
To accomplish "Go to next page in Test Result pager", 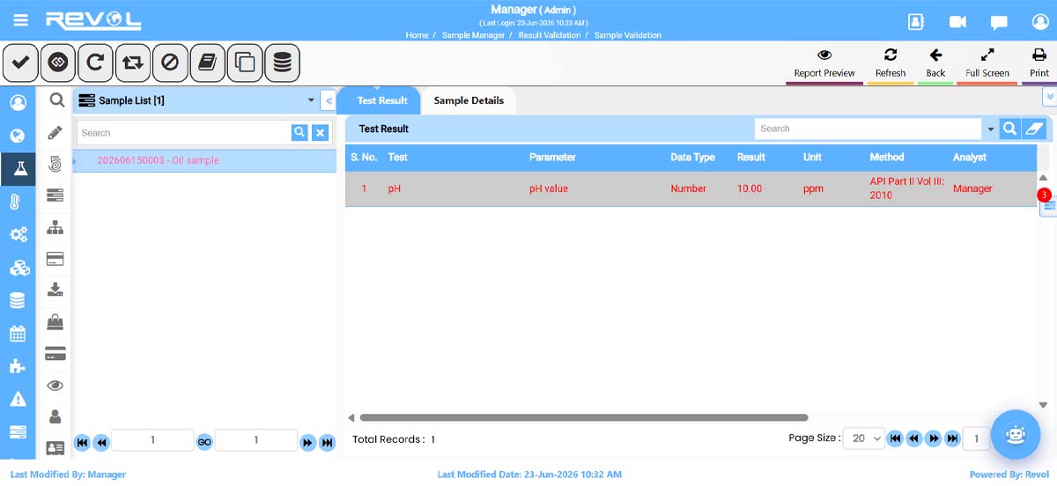I will point(933,438).
